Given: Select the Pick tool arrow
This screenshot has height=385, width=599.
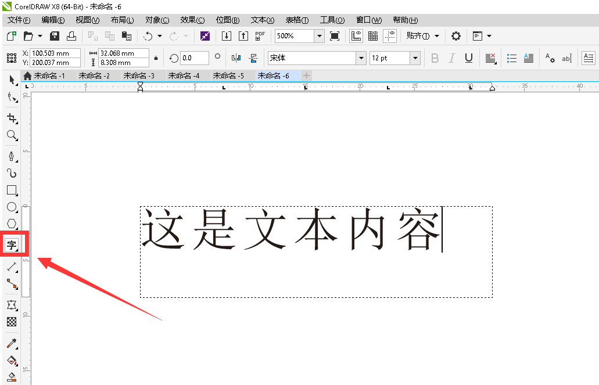Looking at the screenshot, I should click(x=12, y=80).
